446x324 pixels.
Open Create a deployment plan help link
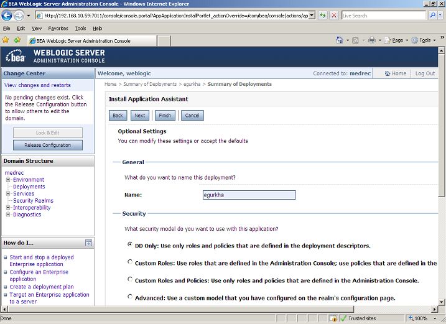(x=42, y=287)
